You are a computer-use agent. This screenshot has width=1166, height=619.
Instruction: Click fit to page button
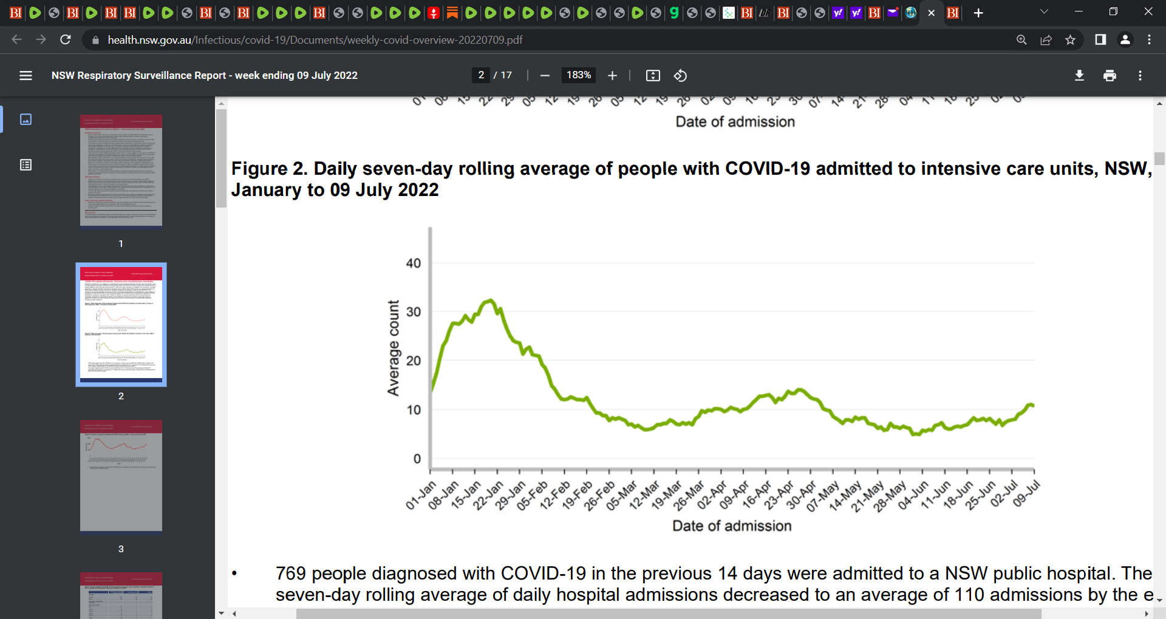click(x=653, y=75)
